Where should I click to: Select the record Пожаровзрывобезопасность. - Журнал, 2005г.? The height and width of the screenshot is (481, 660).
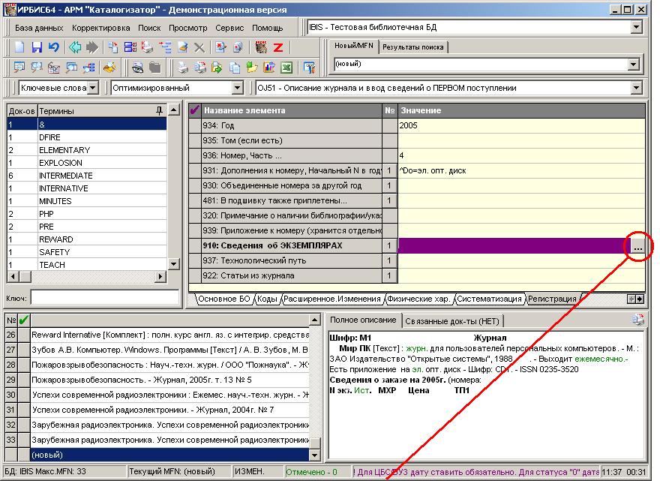pos(170,380)
